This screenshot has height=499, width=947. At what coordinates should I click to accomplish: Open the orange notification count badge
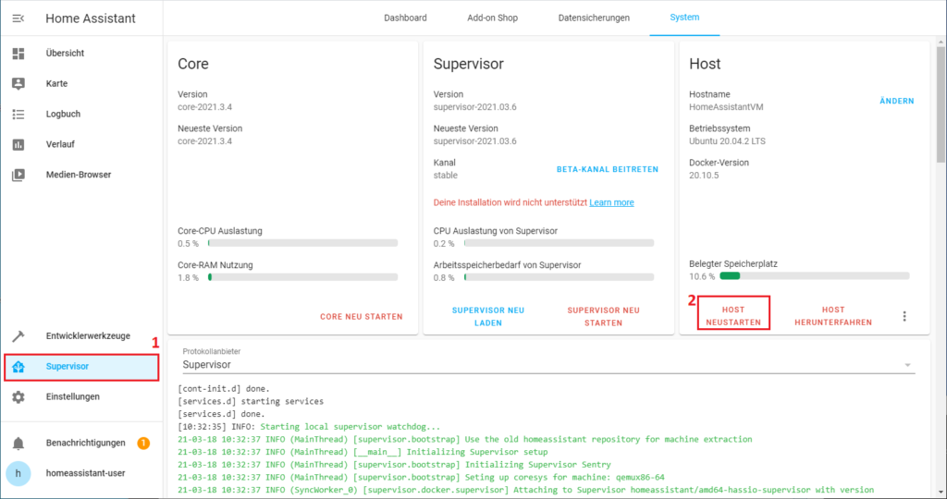pyautogui.click(x=143, y=443)
